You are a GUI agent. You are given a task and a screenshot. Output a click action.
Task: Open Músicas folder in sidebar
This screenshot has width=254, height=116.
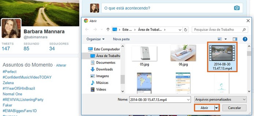[x=99, y=83]
